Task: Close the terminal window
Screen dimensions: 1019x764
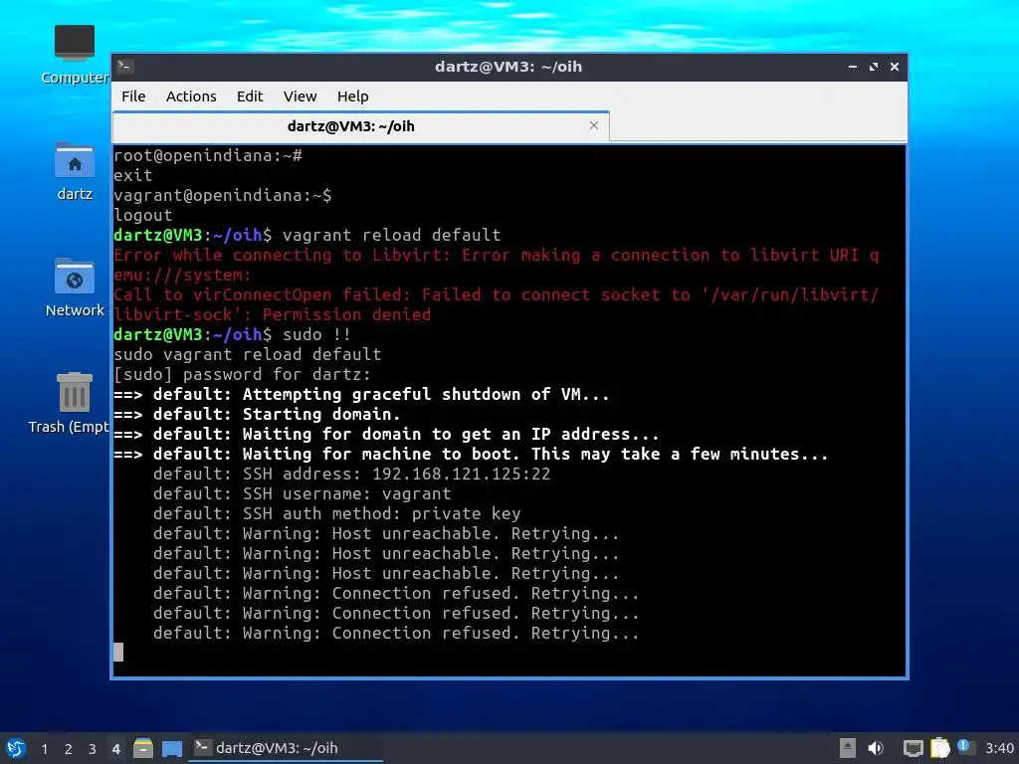Action: [x=895, y=67]
